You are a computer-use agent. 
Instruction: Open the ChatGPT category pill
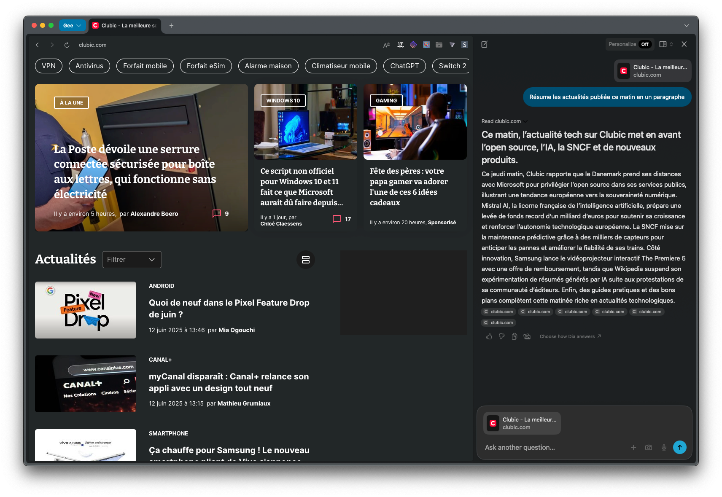point(404,66)
